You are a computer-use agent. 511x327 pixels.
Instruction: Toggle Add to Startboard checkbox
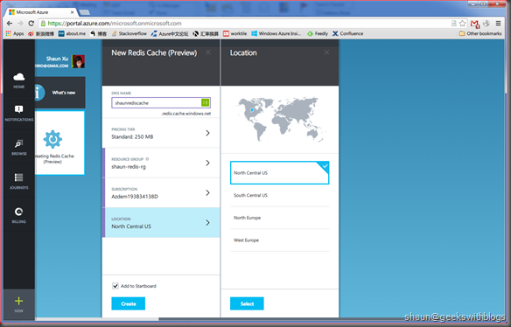(x=115, y=286)
